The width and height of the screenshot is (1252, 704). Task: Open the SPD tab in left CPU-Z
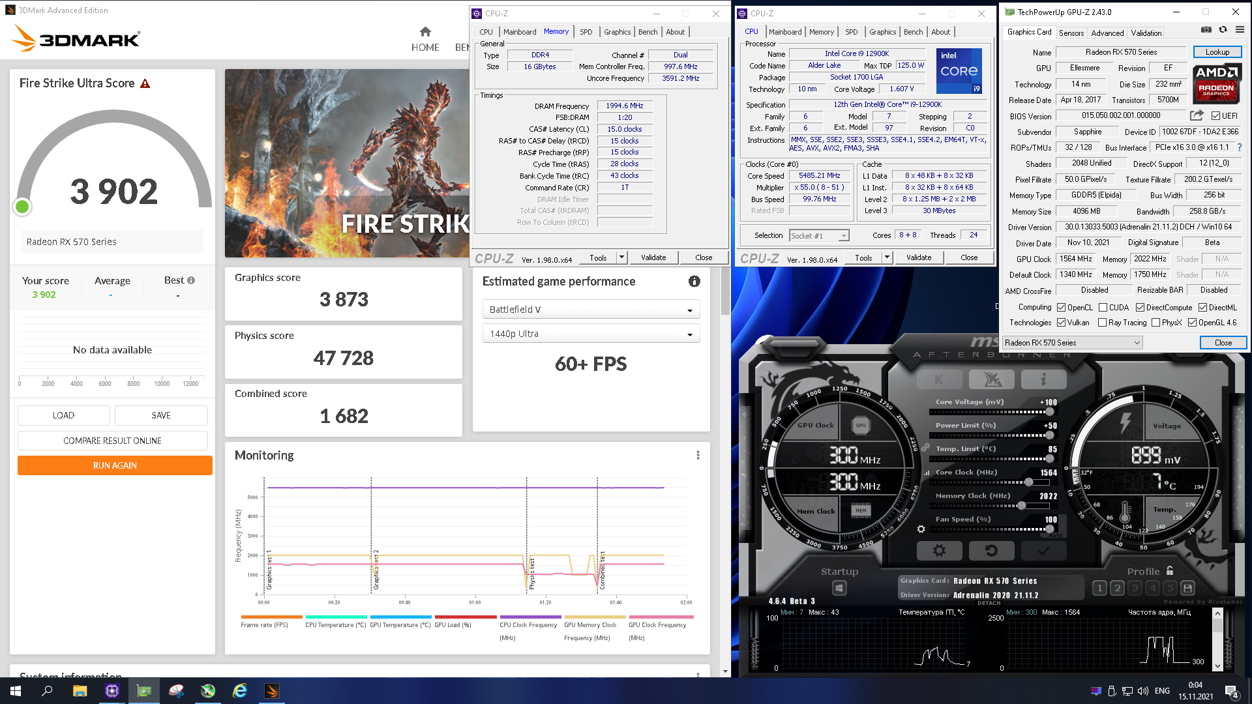[586, 32]
